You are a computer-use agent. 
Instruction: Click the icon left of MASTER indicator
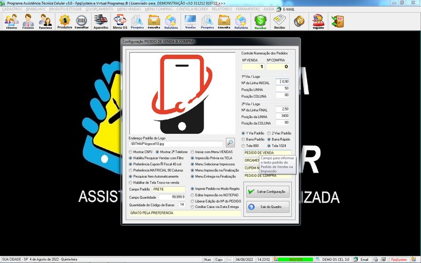[x=275, y=259]
